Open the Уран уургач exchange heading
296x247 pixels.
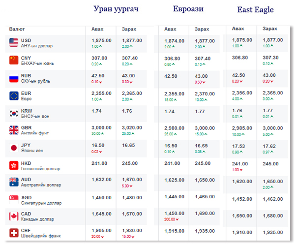tap(117, 9)
